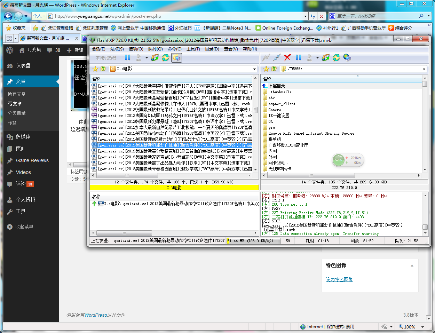Abort the transfer with the red X

287,57
